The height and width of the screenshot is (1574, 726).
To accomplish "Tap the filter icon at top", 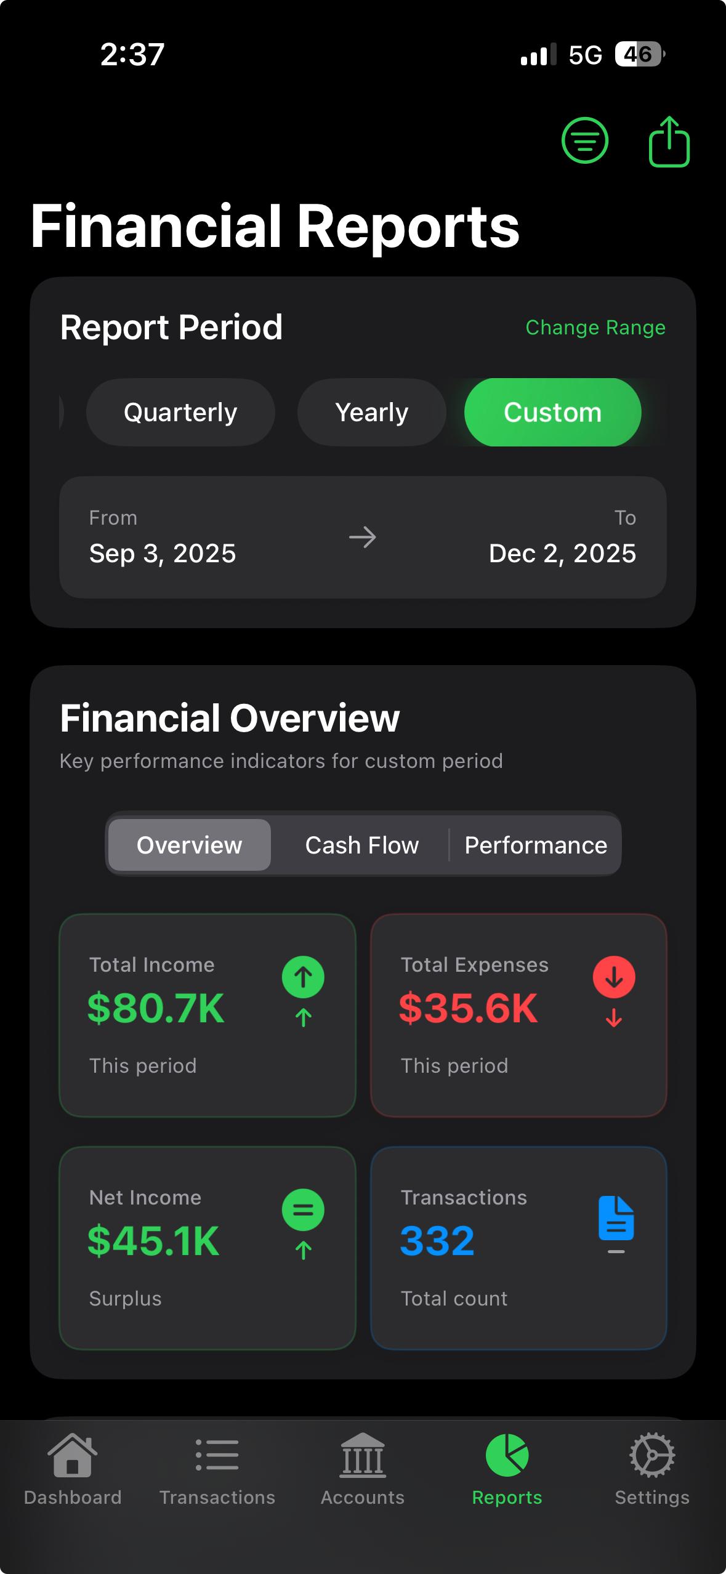I will (584, 141).
